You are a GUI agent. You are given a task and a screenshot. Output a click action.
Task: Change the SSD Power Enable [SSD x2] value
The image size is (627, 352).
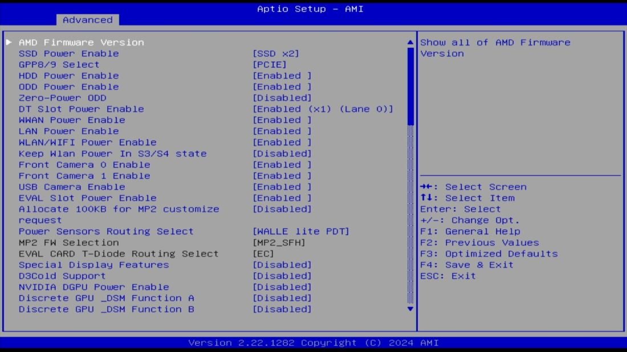(275, 53)
